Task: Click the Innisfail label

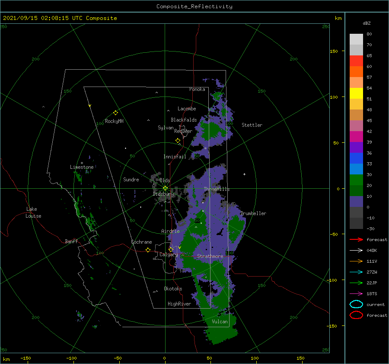Action: [x=175, y=157]
